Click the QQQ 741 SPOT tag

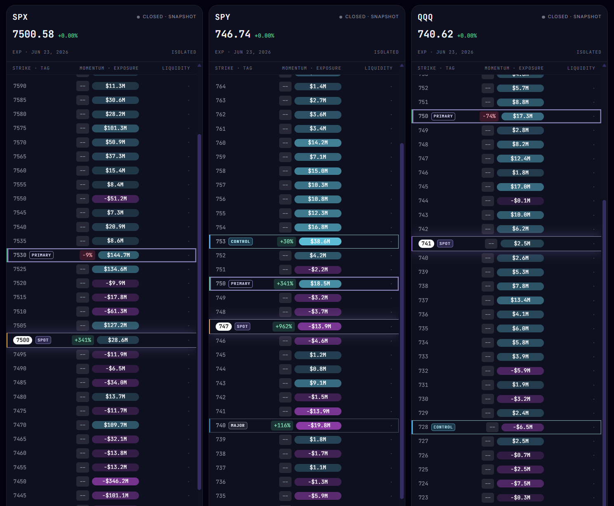click(445, 244)
